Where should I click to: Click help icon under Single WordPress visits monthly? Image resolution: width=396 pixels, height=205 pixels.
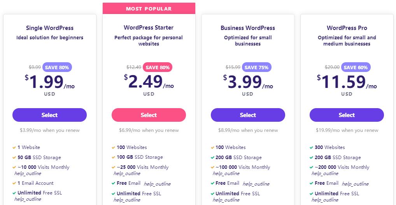28,173
